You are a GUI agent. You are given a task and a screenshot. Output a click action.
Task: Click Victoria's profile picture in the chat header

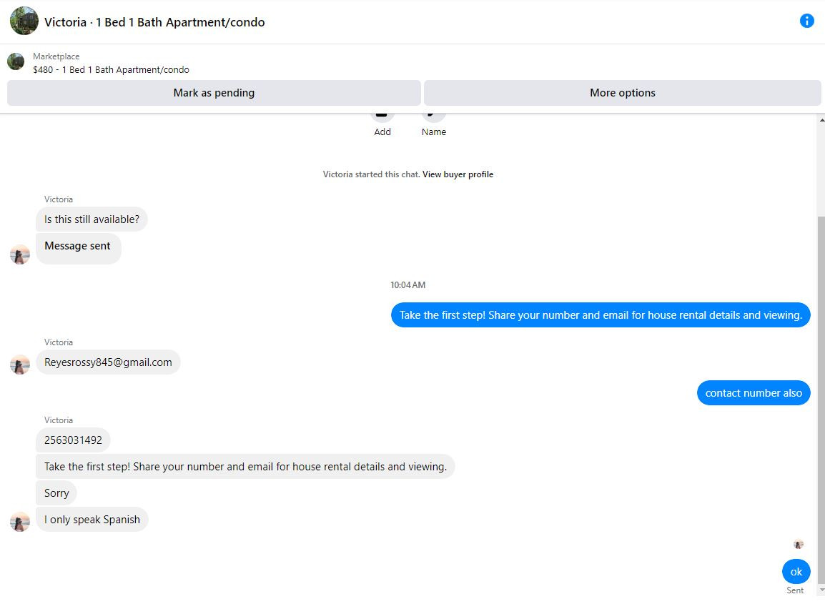[24, 21]
